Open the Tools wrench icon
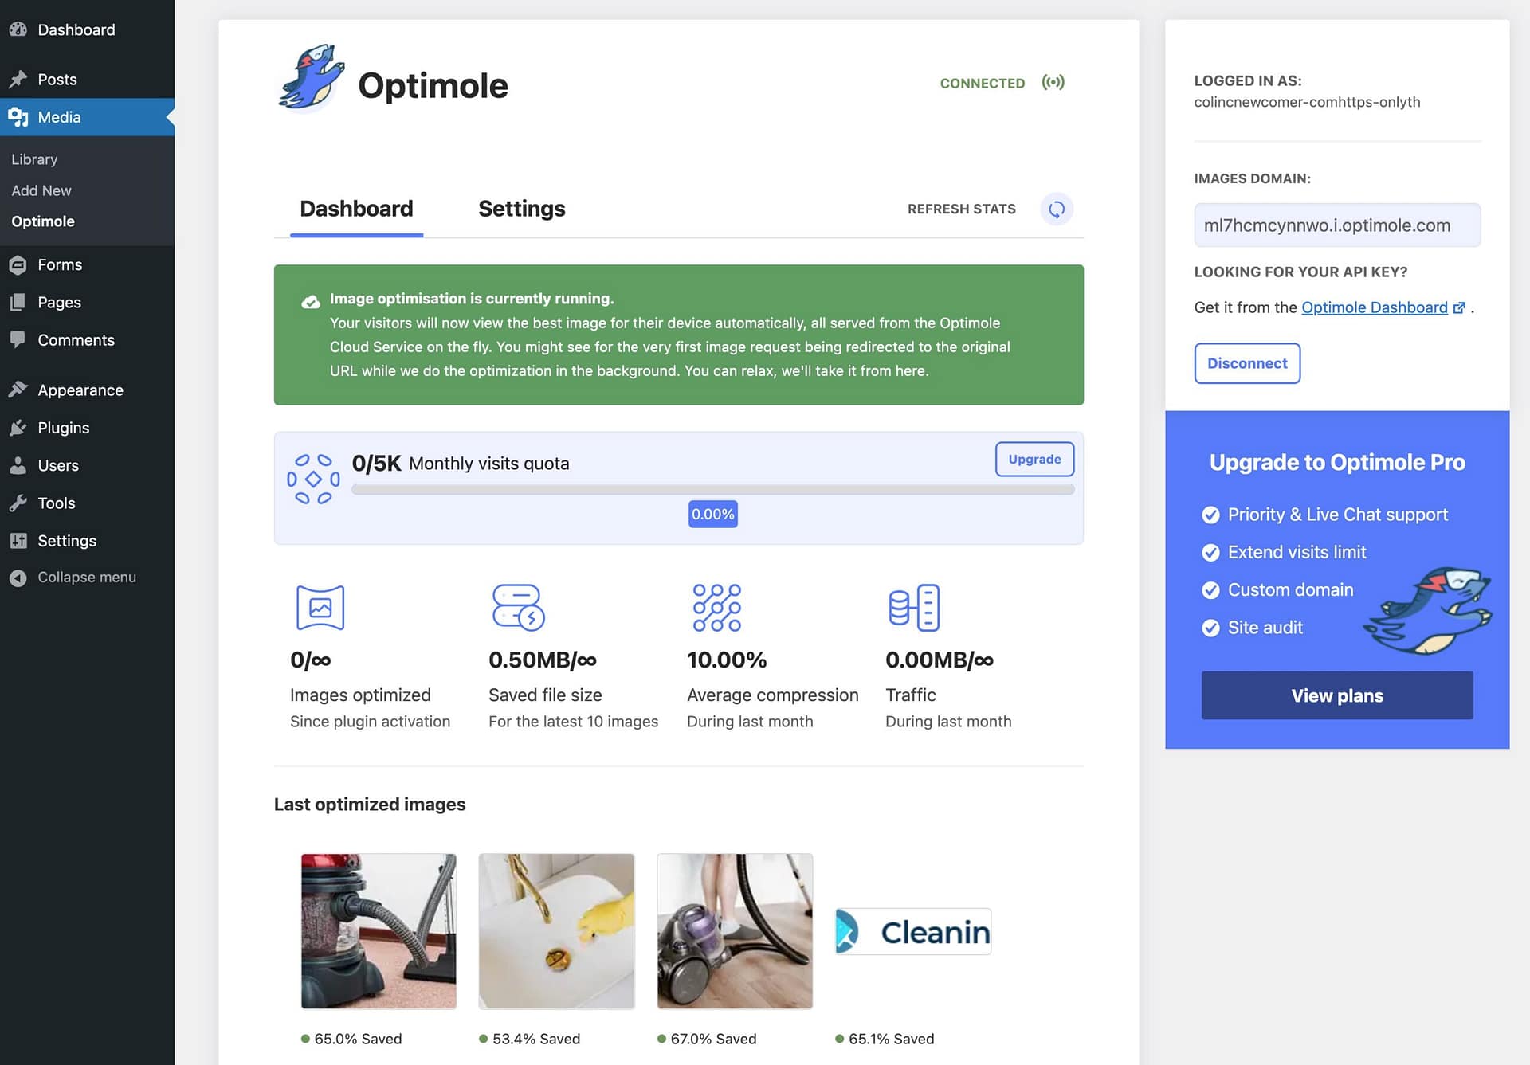Viewport: 1530px width, 1065px height. (x=18, y=503)
